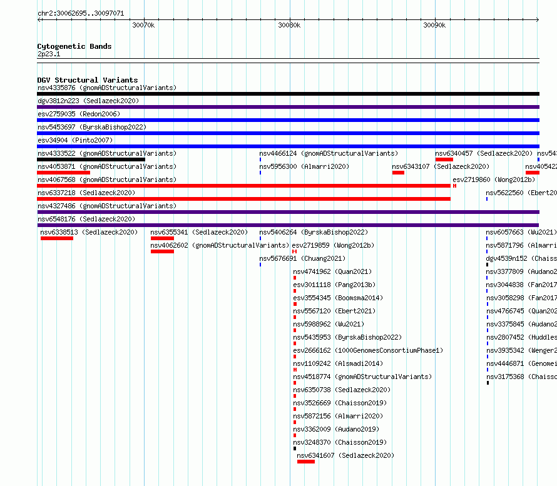557x486 pixels.
Task: Click the red H marker under nsv1109242
Action: coord(295,370)
